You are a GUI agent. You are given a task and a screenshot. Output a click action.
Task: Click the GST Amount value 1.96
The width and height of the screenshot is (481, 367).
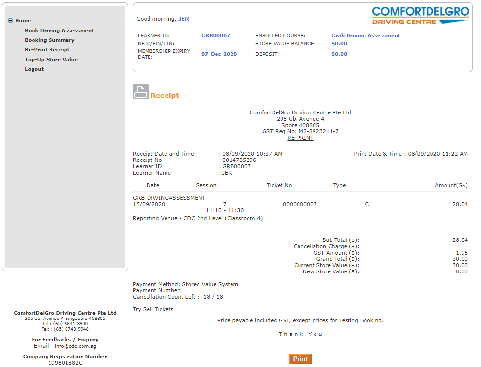pos(462,253)
